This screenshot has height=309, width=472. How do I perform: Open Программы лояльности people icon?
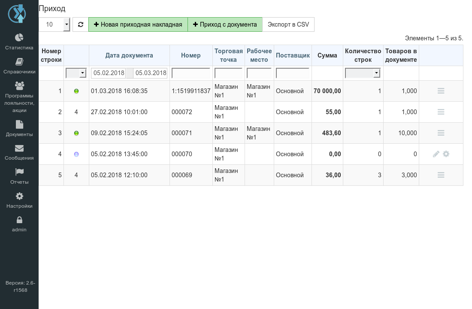click(x=19, y=86)
